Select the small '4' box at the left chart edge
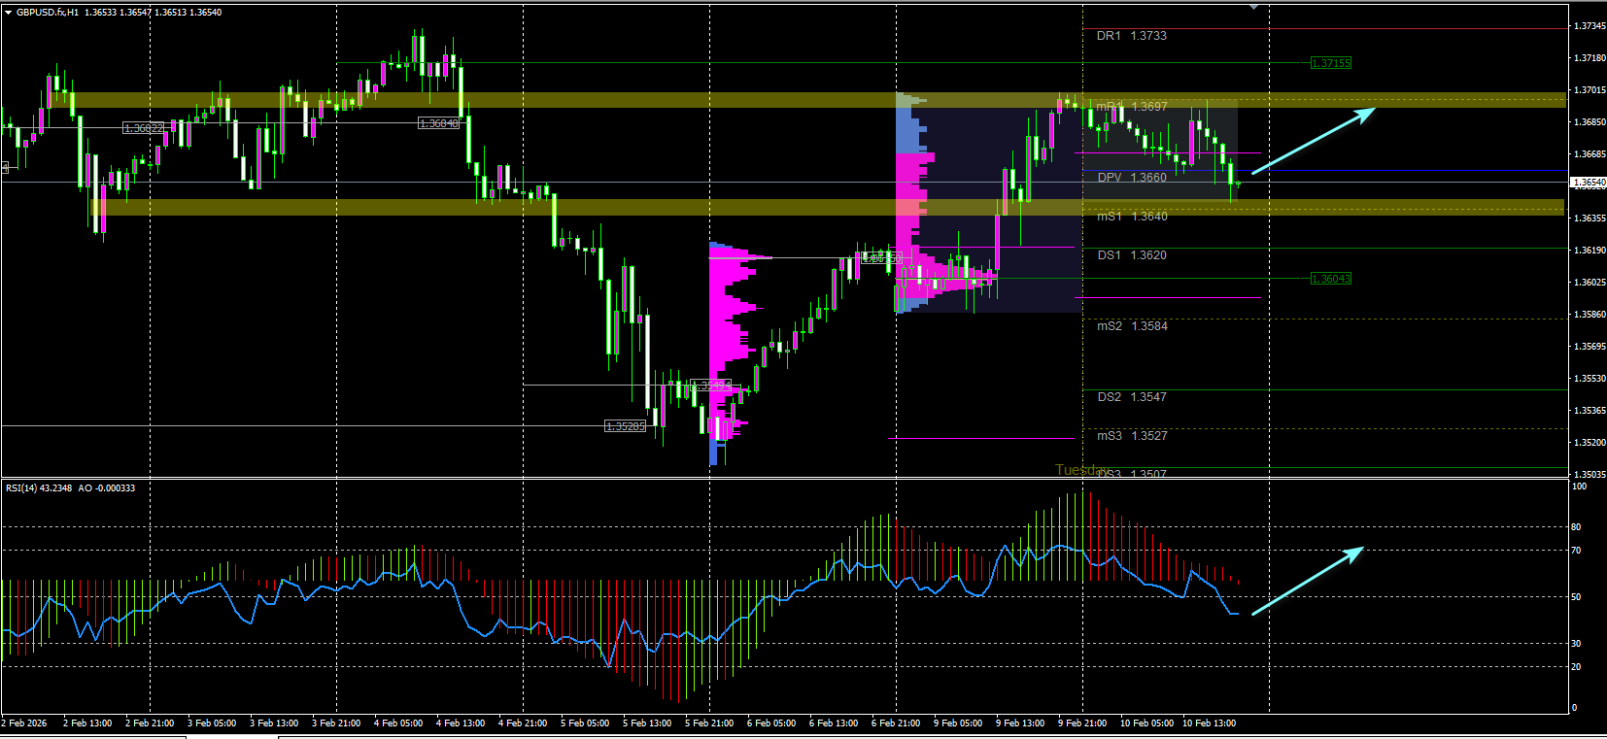Viewport: 1607px width, 739px height. pos(4,168)
